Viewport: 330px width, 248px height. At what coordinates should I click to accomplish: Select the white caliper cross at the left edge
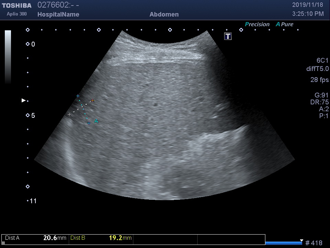click(69, 114)
